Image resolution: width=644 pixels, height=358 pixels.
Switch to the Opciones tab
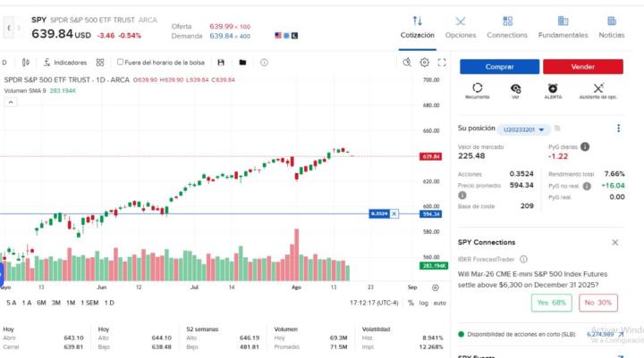coord(461,27)
